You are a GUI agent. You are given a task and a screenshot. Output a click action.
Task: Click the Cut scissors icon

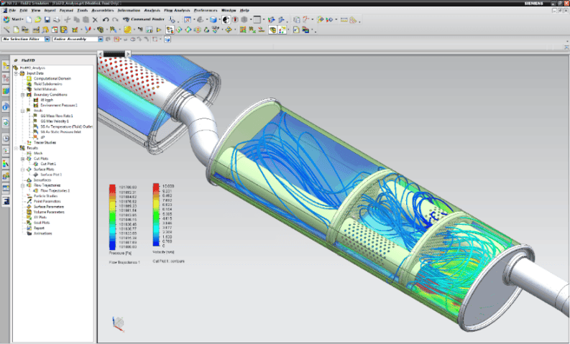(x=67, y=20)
